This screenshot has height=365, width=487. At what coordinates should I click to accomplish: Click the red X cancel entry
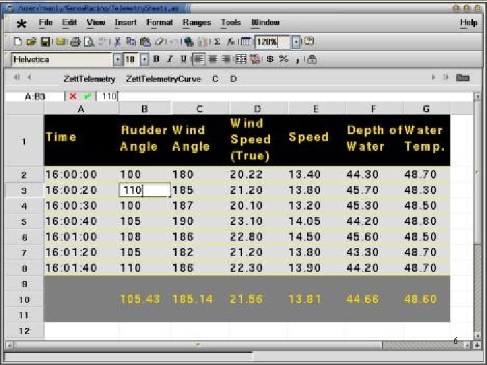pos(73,97)
